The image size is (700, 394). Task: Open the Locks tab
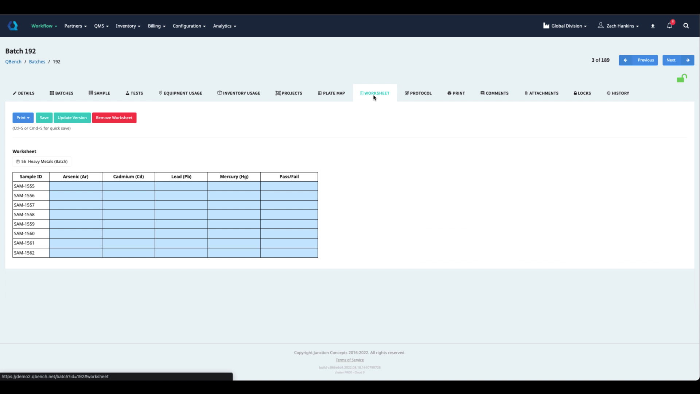582,93
